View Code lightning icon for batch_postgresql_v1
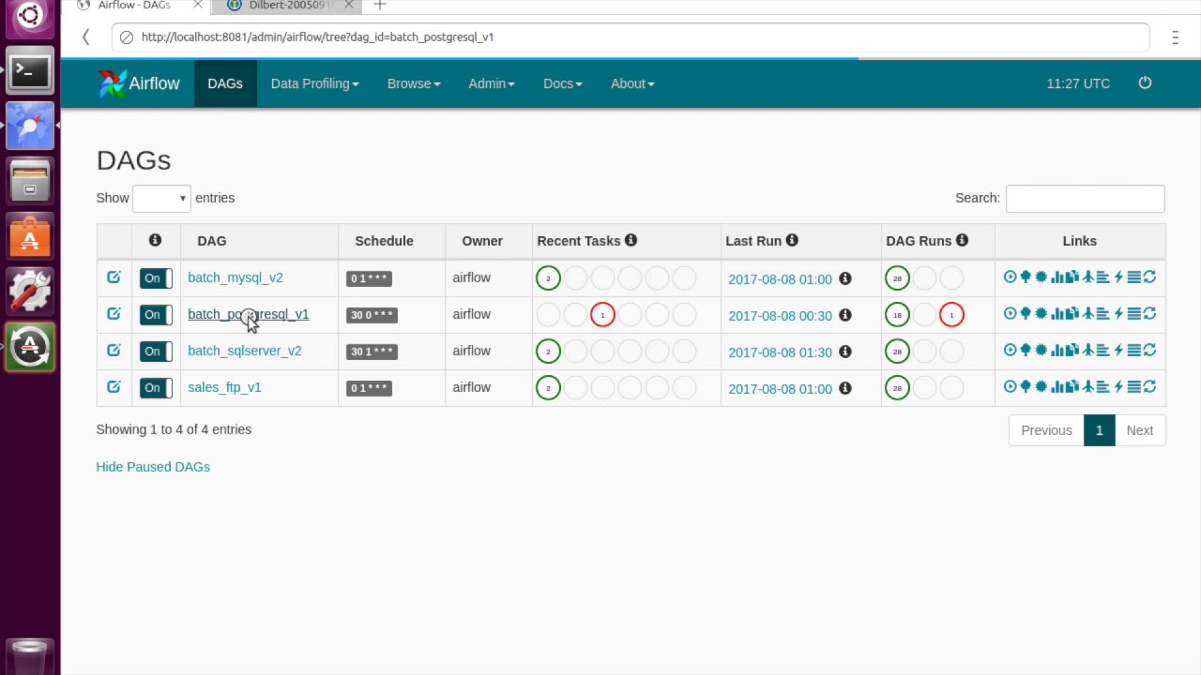 tap(1118, 313)
